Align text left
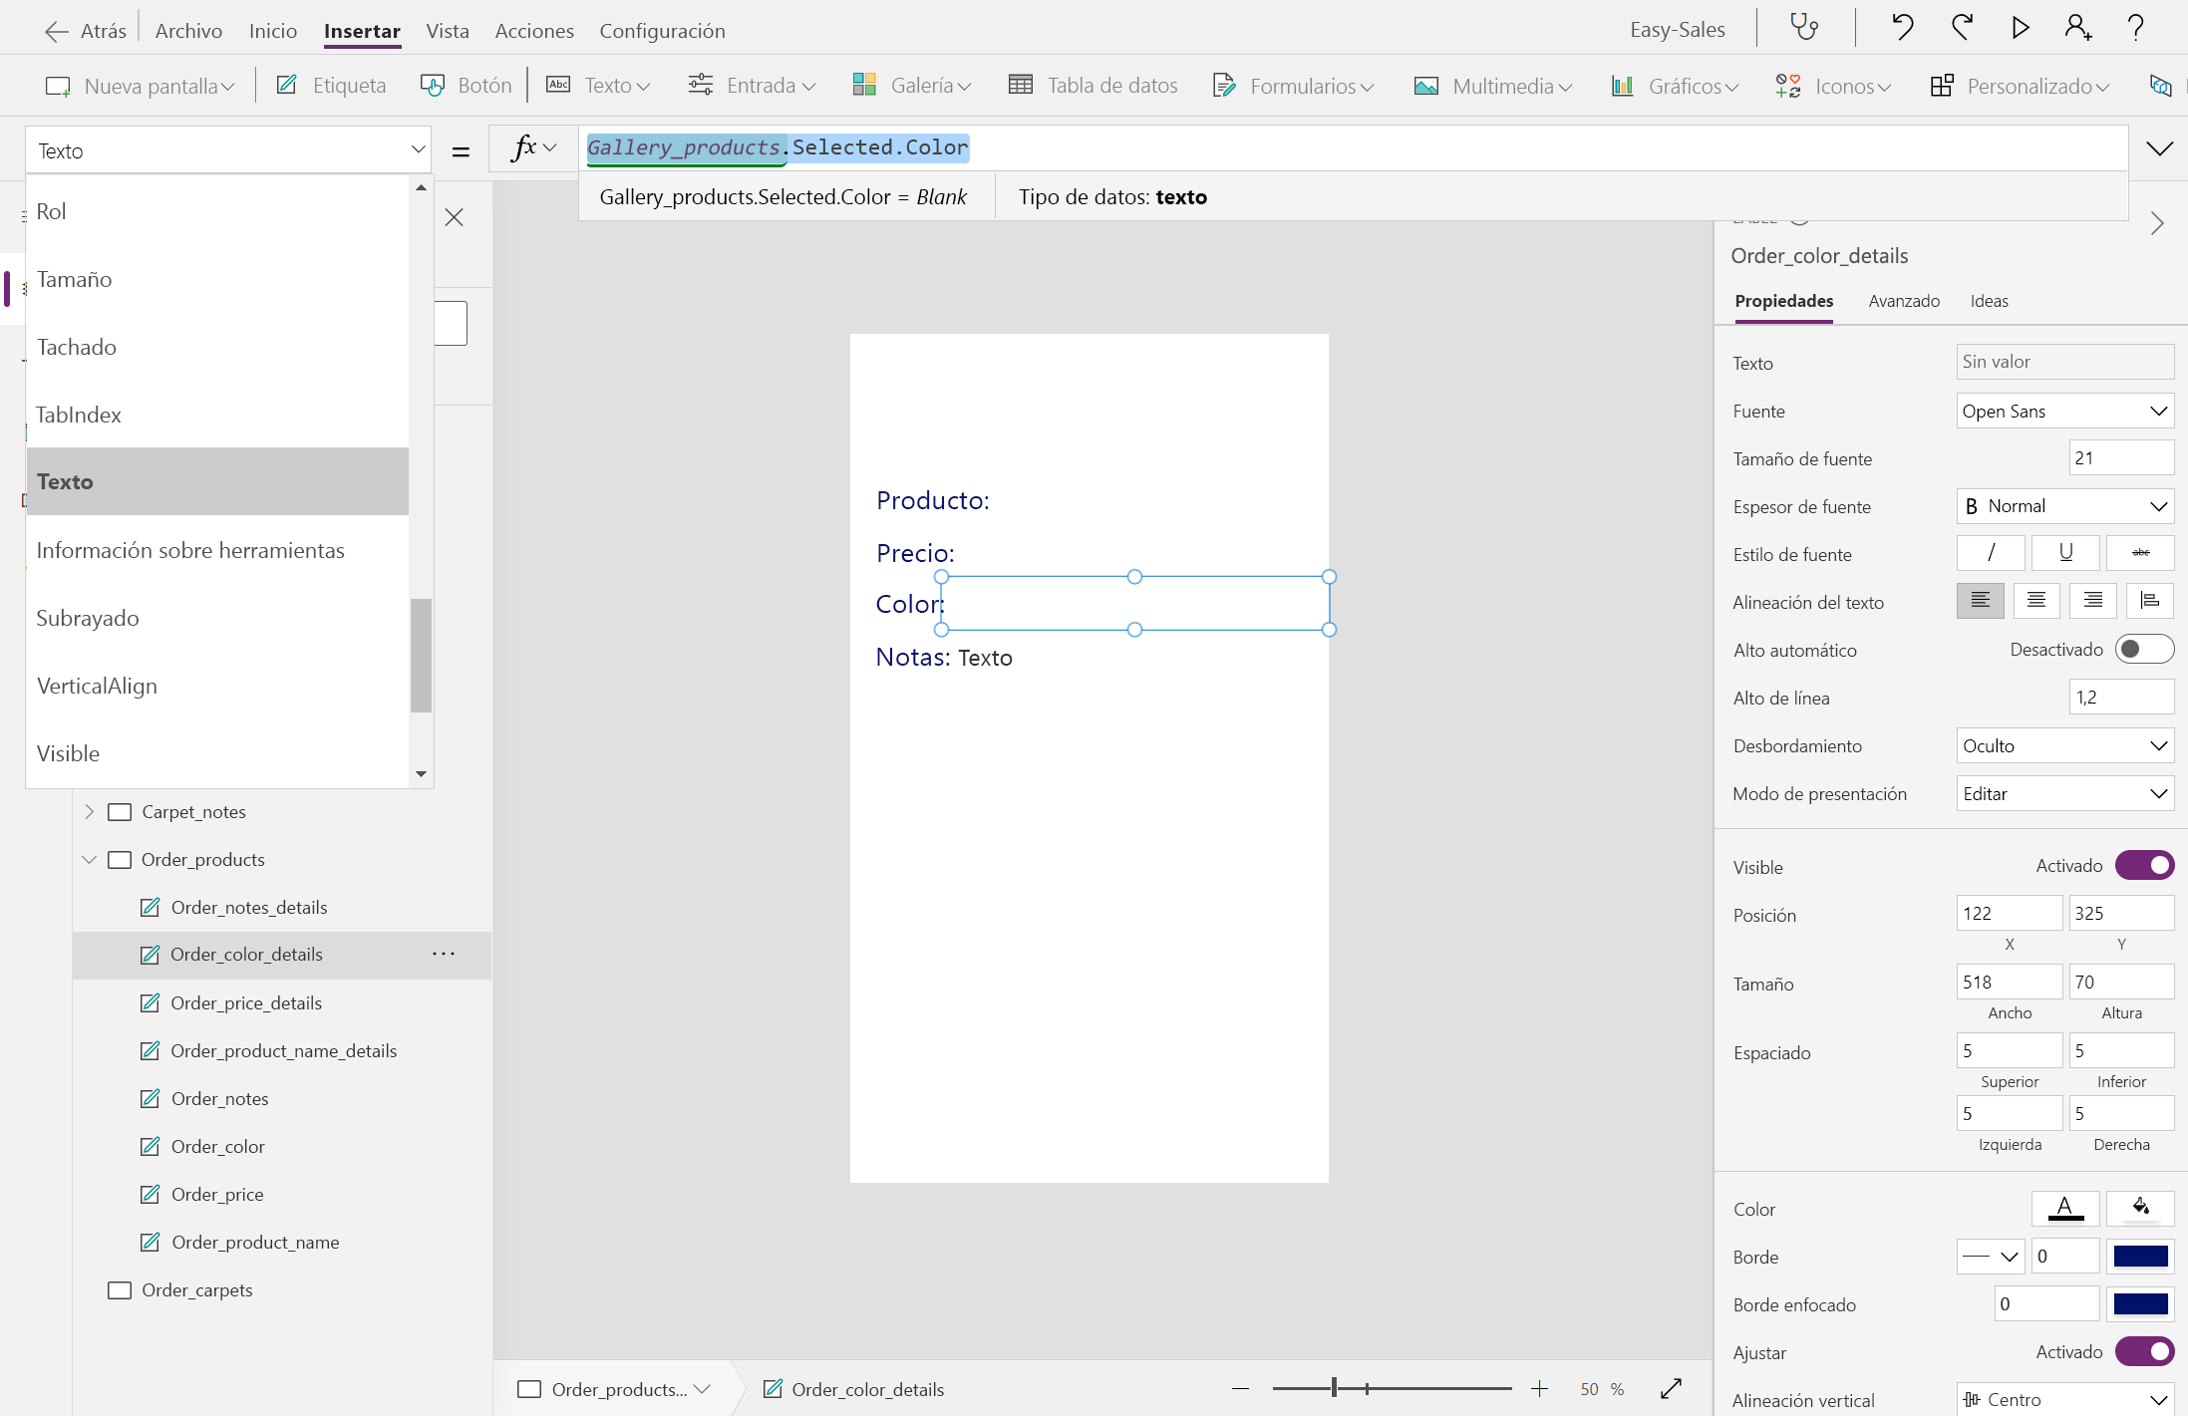 [x=1980, y=601]
